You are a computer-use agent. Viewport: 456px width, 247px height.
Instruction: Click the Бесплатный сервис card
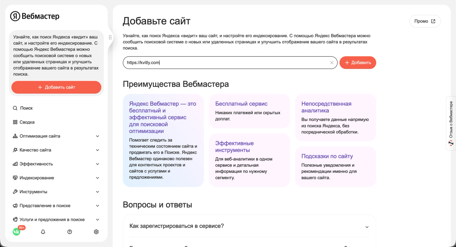point(249,111)
